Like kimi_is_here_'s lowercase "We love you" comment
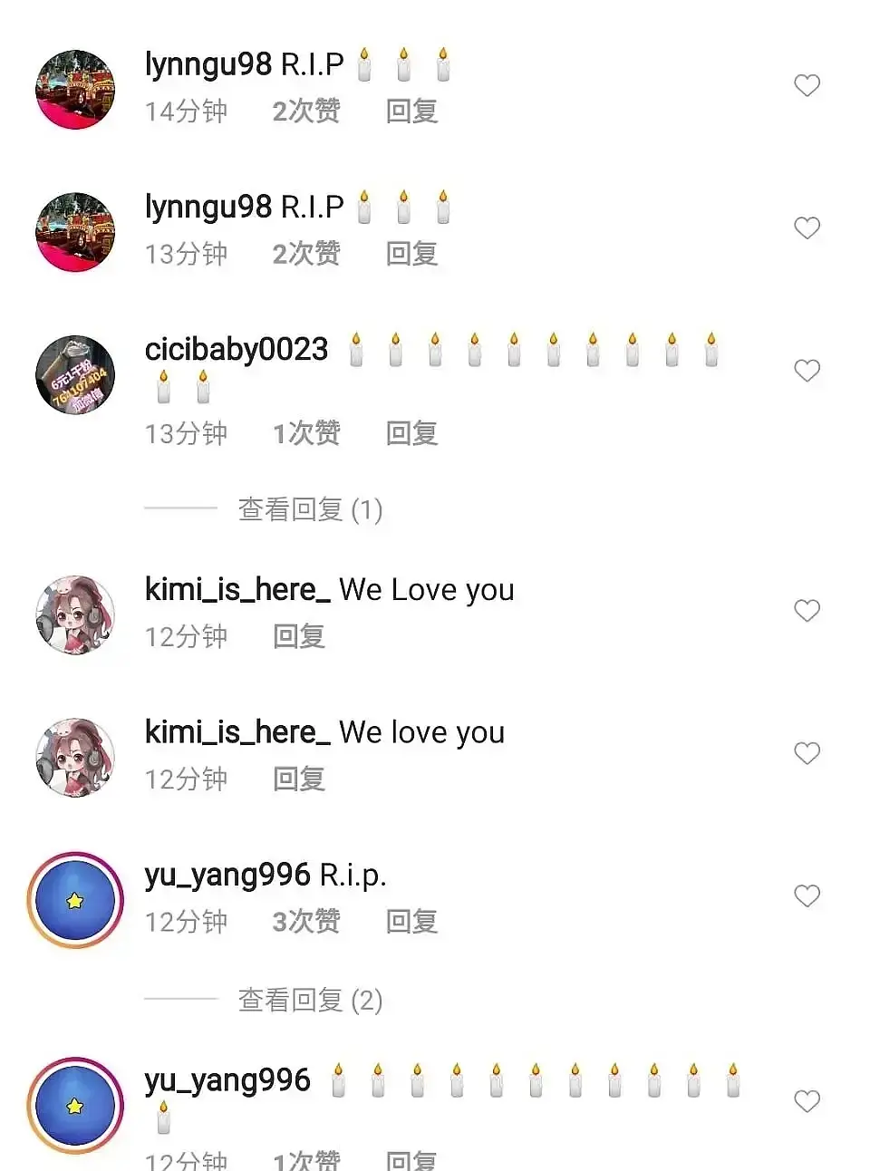Screen dimensions: 870x1171 807,753
